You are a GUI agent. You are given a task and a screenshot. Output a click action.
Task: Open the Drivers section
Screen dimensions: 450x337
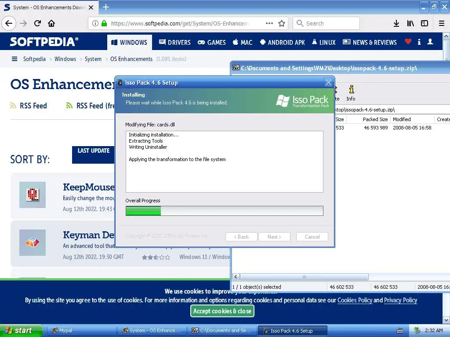coord(175,43)
